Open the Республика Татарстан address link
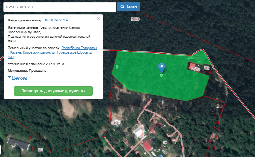Image resolution: width=255 pixels, height=157 pixels. (x=53, y=52)
